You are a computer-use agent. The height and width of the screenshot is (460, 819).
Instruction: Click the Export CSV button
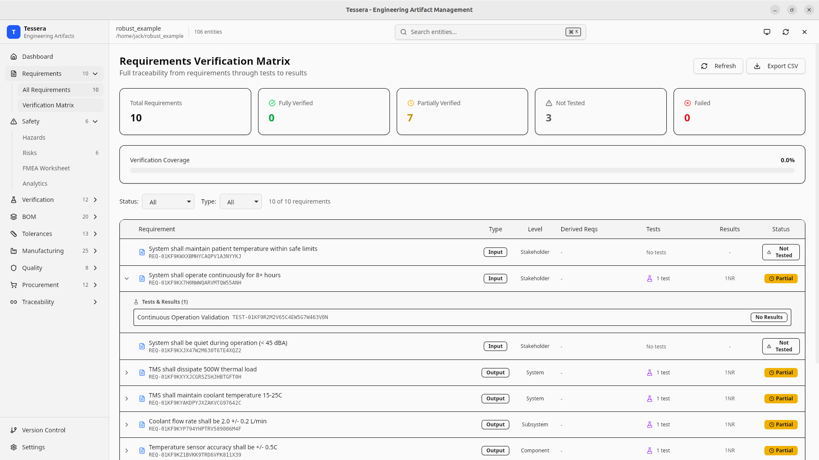[x=776, y=66]
